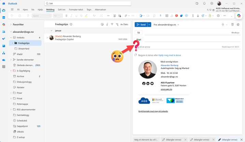Toggle the hamburger navigation pane button
Viewport: 245px width, 142px height.
coord(12,10)
